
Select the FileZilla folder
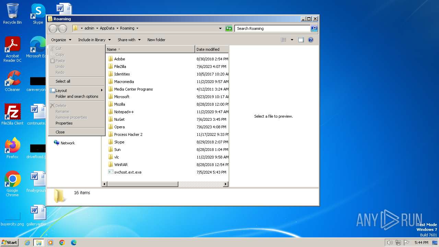120,67
